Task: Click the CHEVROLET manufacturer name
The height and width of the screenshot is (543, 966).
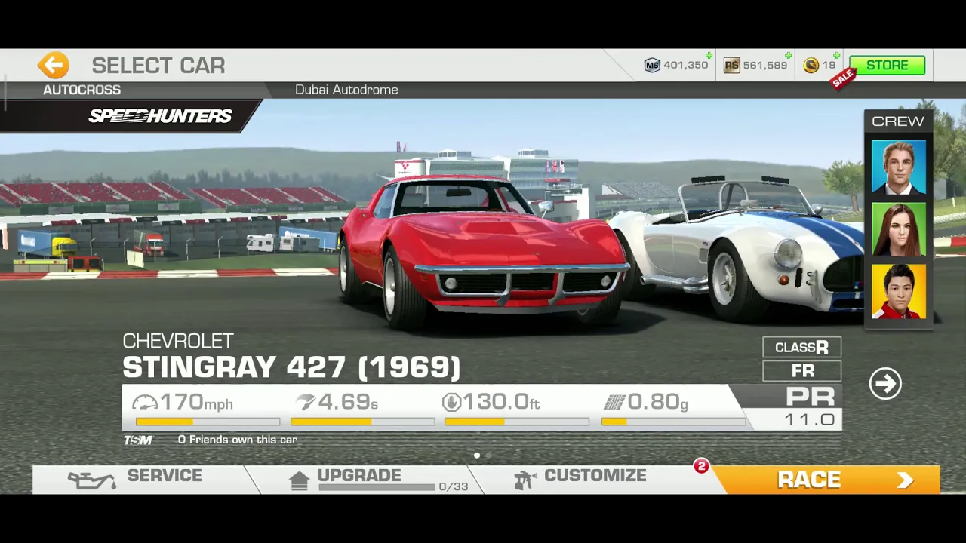Action: pos(177,341)
